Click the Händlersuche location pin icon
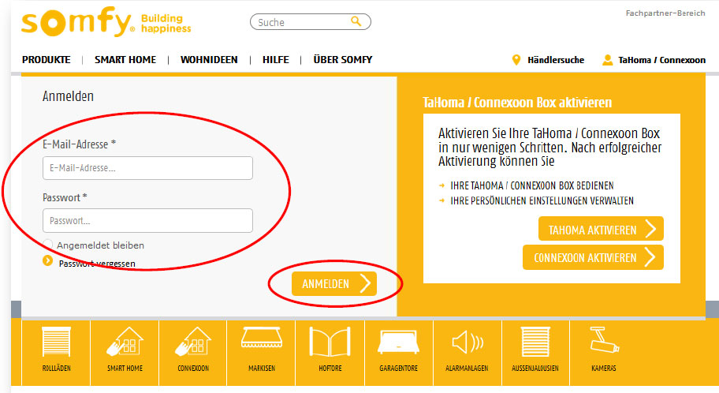This screenshot has width=719, height=393. (x=516, y=60)
